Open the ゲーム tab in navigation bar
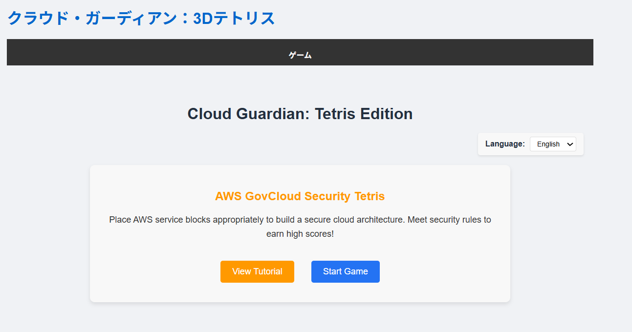 (x=300, y=55)
